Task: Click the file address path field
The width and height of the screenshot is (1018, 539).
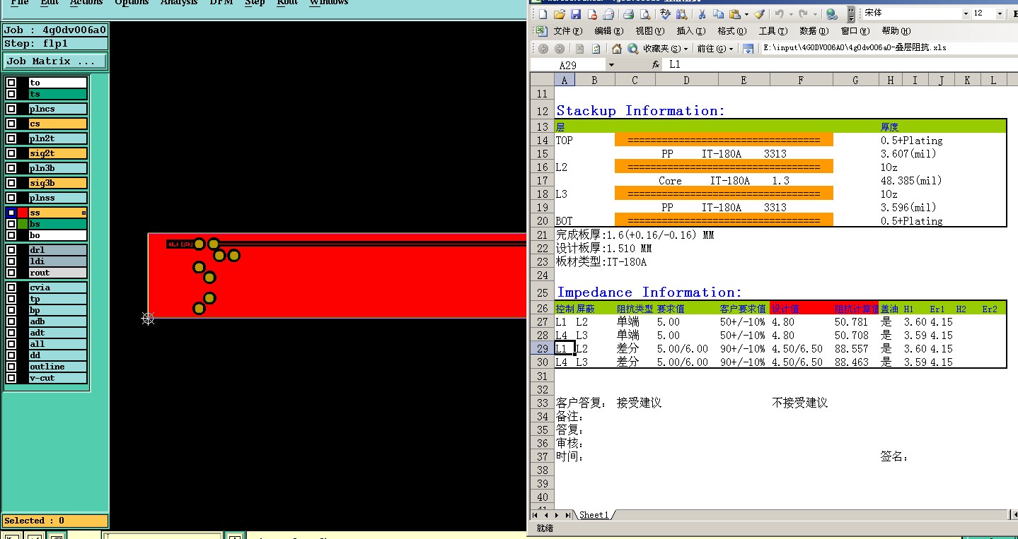Action: (x=889, y=48)
